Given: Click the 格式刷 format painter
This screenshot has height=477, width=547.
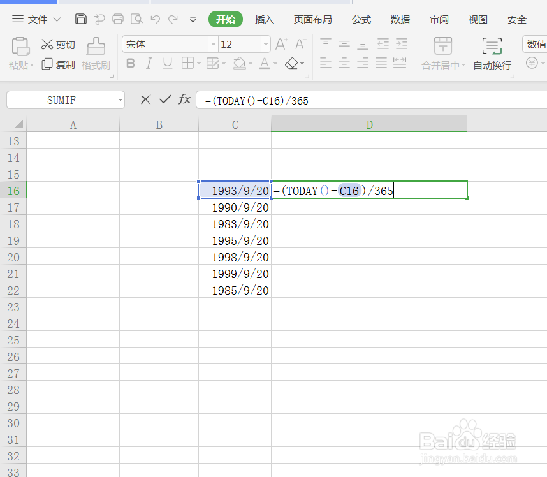Looking at the screenshot, I should (96, 54).
